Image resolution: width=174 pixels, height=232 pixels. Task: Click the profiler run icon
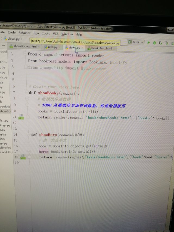[x=166, y=43]
